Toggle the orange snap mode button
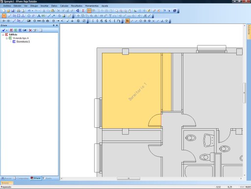The height and width of the screenshot is (189, 251). (x=127, y=21)
